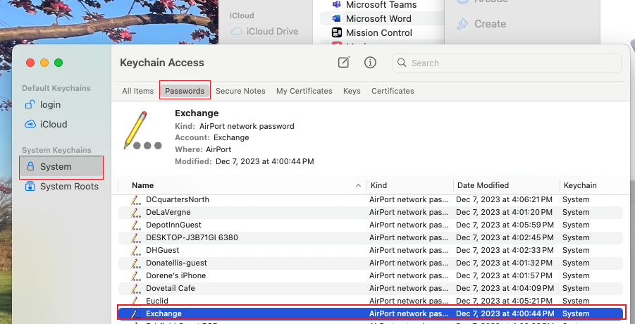The width and height of the screenshot is (635, 324).
Task: Select the Dovetail Cafe password entry
Action: click(x=171, y=288)
